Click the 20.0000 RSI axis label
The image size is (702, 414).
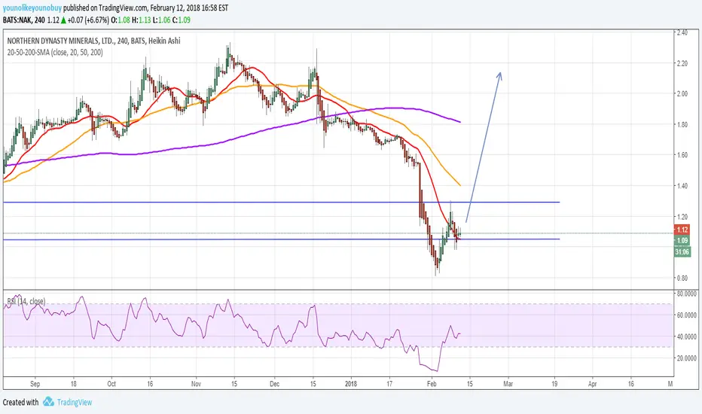click(686, 358)
